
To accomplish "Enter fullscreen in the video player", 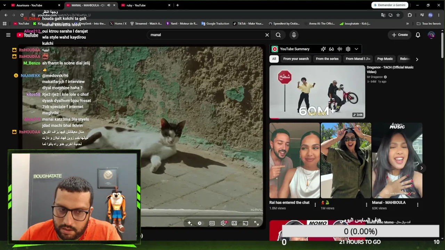I will pos(257,223).
